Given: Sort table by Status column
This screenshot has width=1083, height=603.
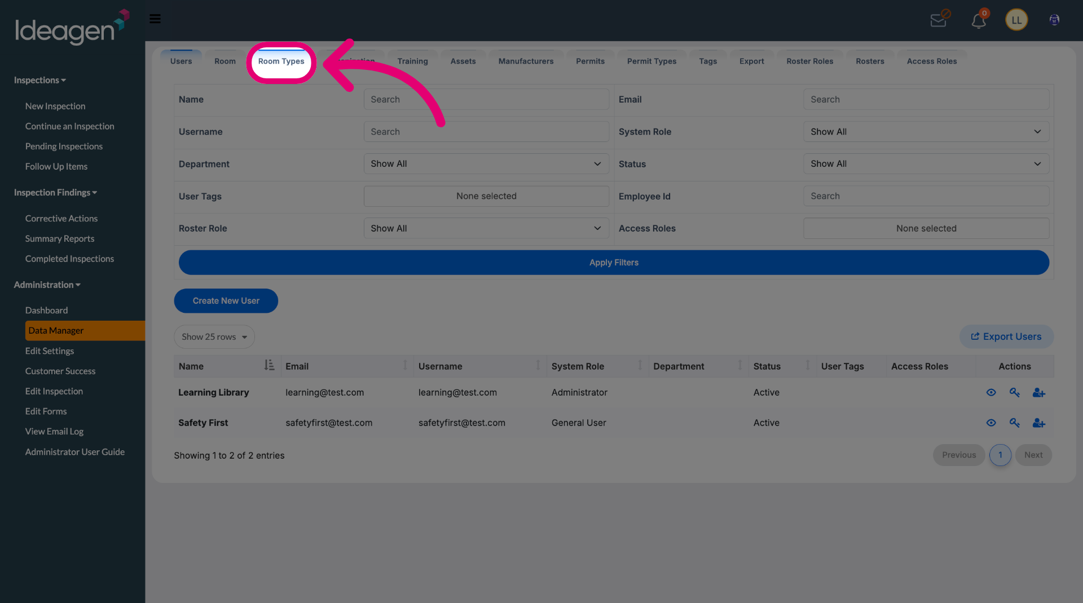Looking at the screenshot, I should point(782,366).
